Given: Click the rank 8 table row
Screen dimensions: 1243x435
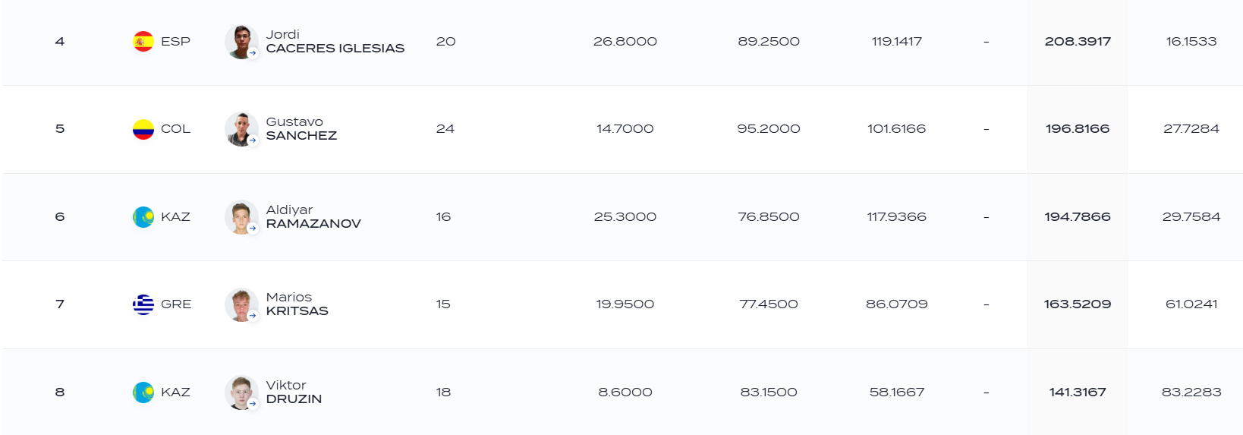Looking at the screenshot, I should (x=622, y=392).
